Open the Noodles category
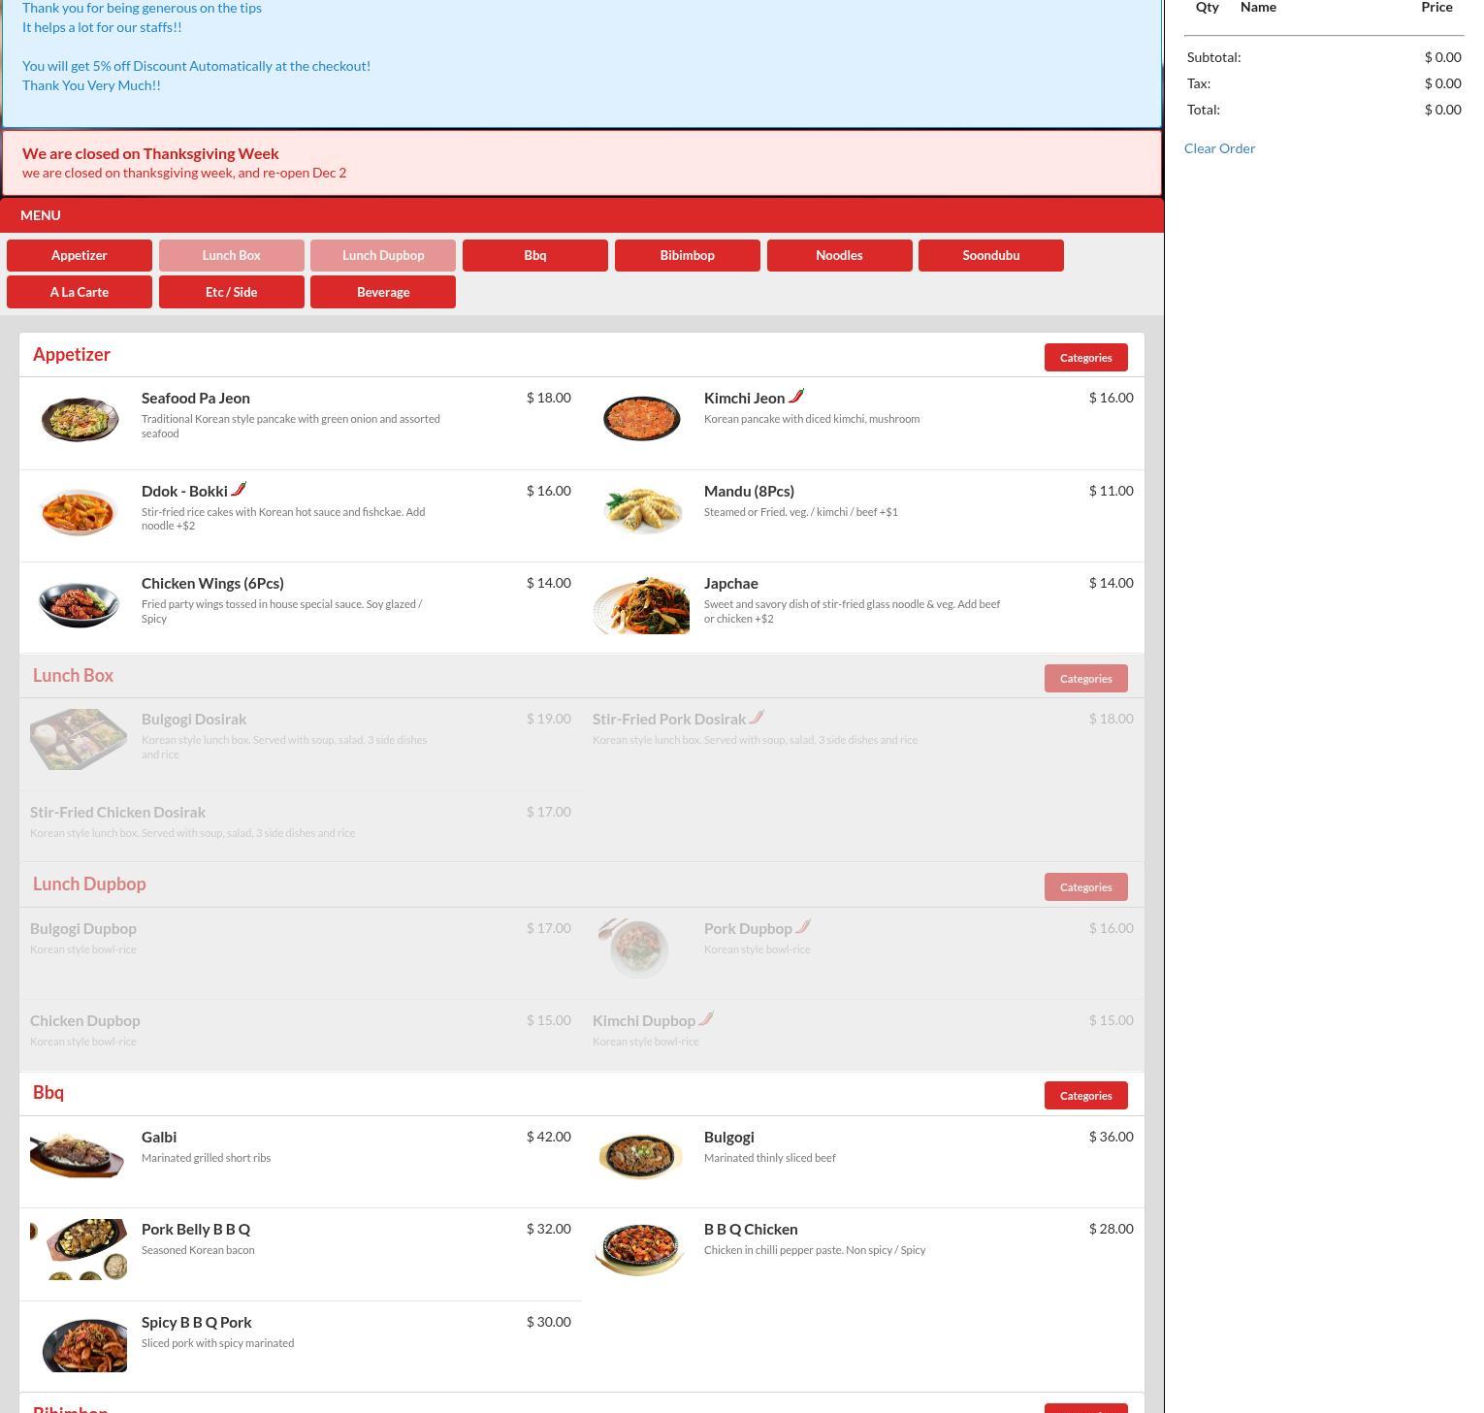 (840, 255)
